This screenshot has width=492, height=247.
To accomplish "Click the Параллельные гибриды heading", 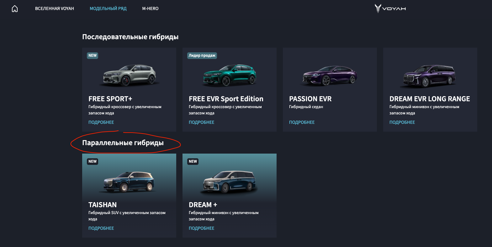I will click(x=123, y=143).
